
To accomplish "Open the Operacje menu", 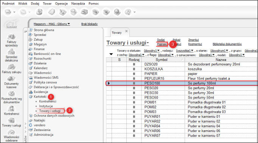I will [61, 3].
